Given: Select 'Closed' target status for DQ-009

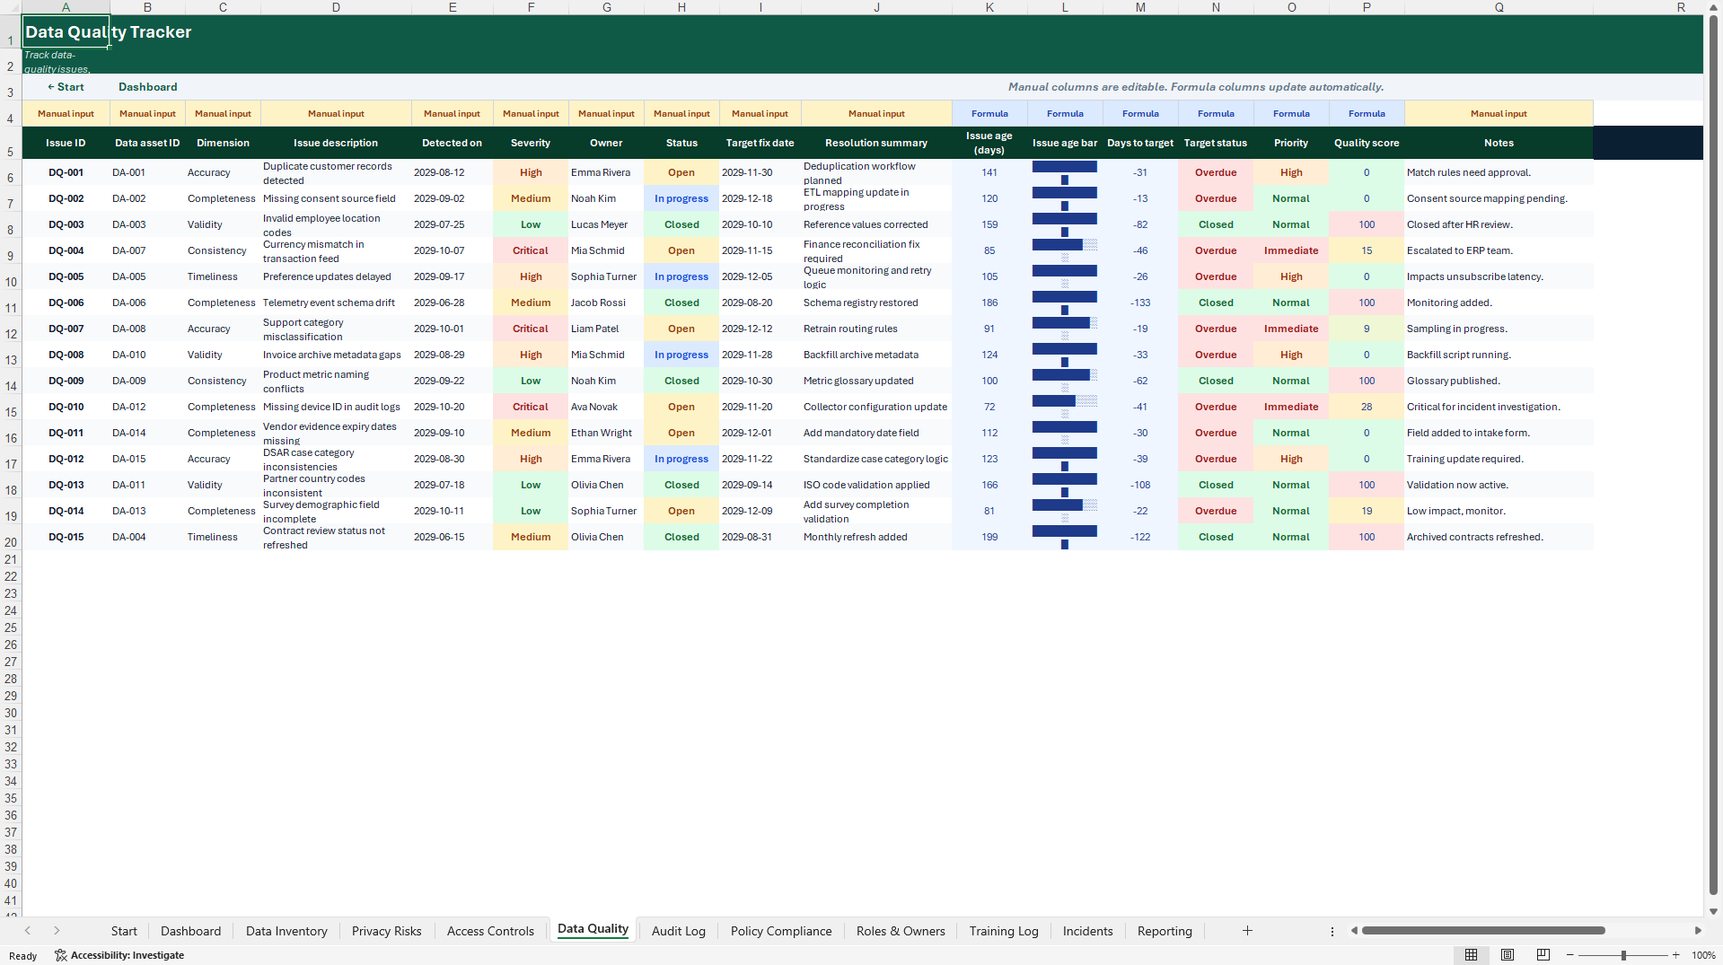Looking at the screenshot, I should 1216,381.
